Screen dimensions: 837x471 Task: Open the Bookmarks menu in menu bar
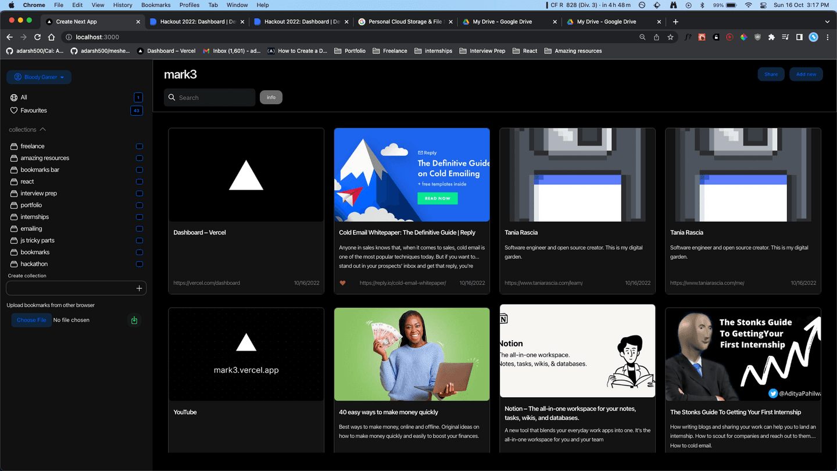pos(156,5)
